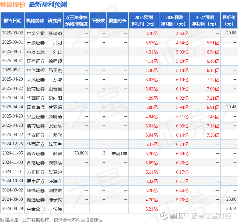Viewport: 238px width, 223px height.
Task: Click analyst name 何伟
Action: [x=58, y=209]
